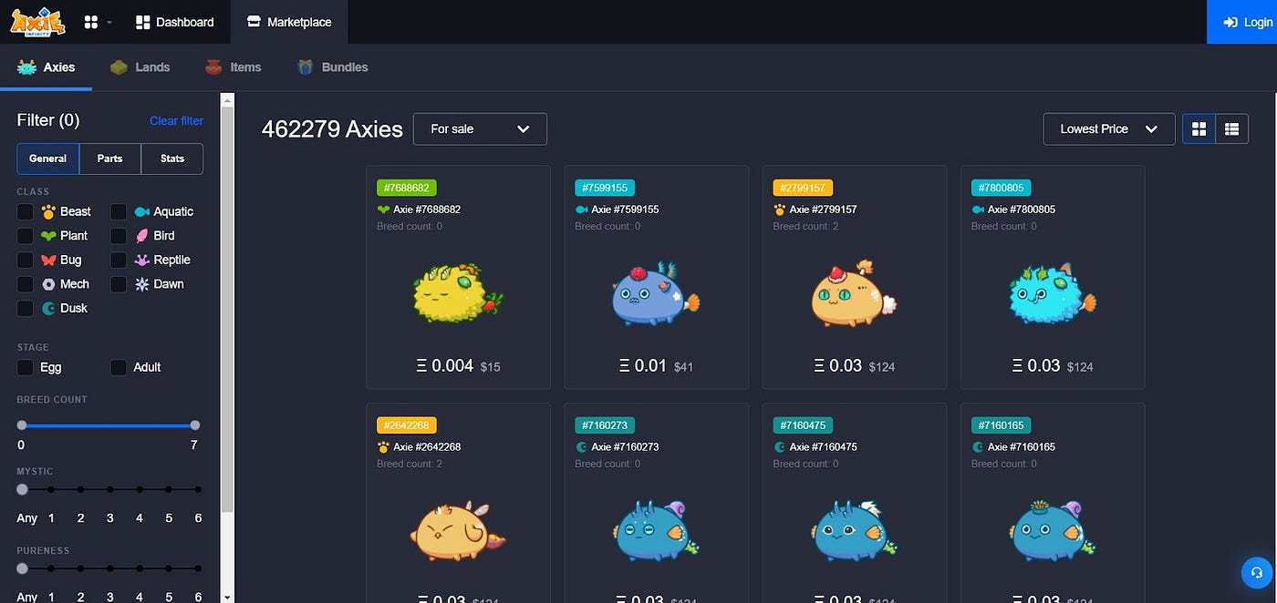Click the #2642268 ID badge
Viewport: 1277px width, 603px height.
point(407,425)
